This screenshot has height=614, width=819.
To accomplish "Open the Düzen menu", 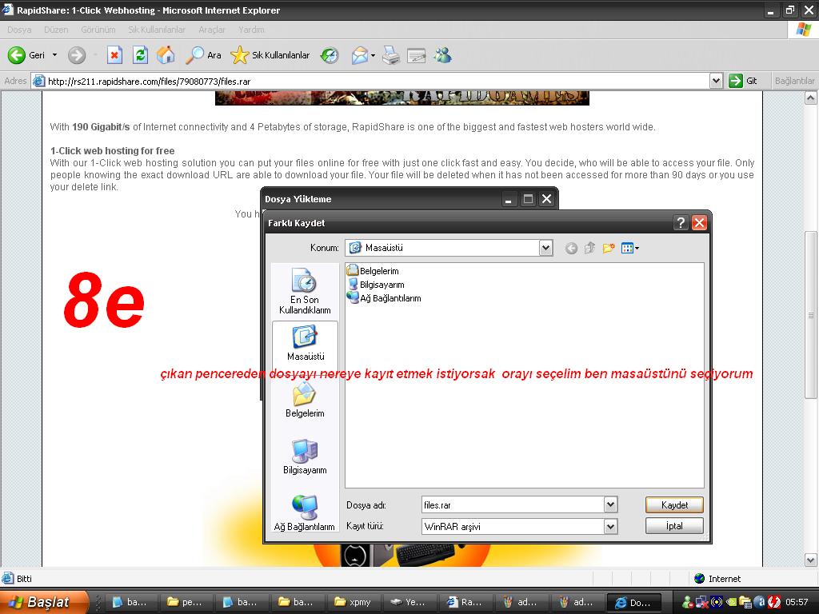I will point(56,30).
